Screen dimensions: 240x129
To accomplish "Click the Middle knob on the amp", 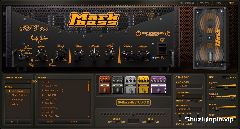I will (x=94, y=54).
